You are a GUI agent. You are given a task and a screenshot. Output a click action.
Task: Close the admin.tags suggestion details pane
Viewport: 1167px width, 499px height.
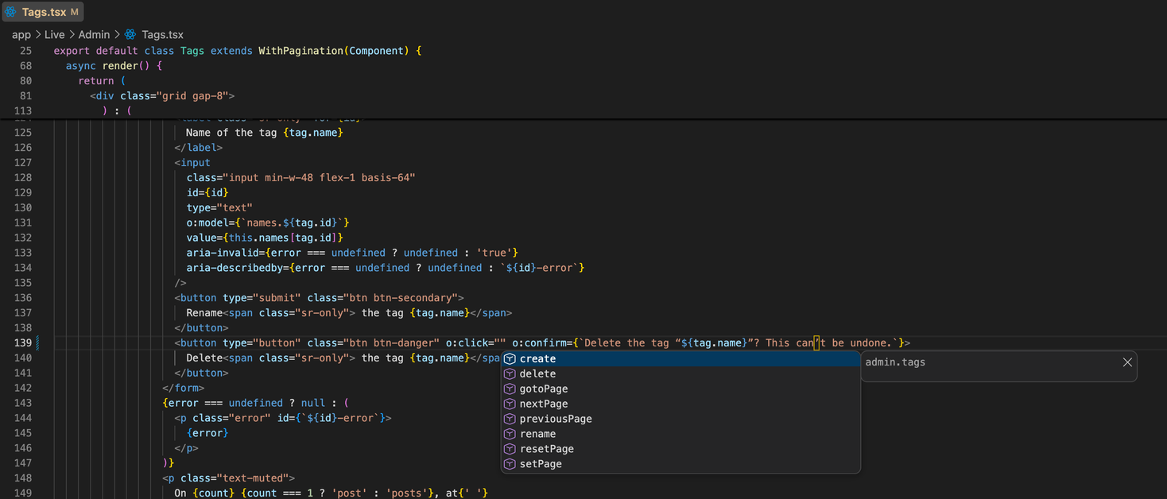coord(1127,362)
